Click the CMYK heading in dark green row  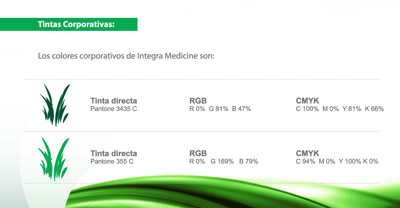pos(307,101)
